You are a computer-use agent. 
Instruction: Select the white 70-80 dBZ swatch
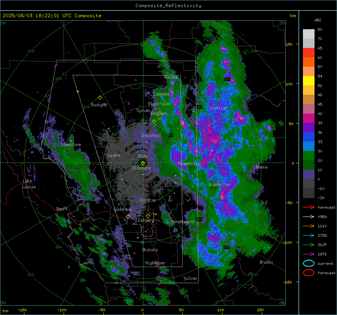(x=309, y=34)
